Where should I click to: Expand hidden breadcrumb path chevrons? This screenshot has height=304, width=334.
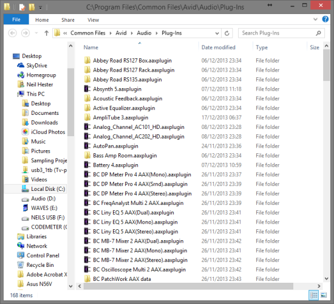[65, 33]
